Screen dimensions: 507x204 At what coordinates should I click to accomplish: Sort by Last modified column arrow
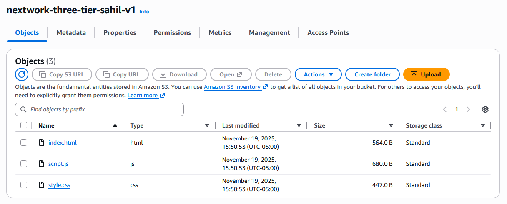[299, 125]
